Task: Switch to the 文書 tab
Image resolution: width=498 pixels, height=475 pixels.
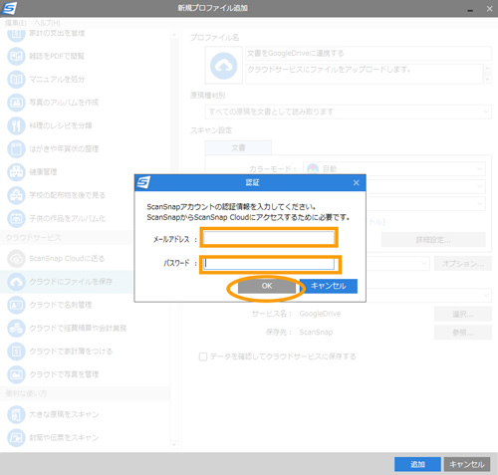Action: [238, 147]
